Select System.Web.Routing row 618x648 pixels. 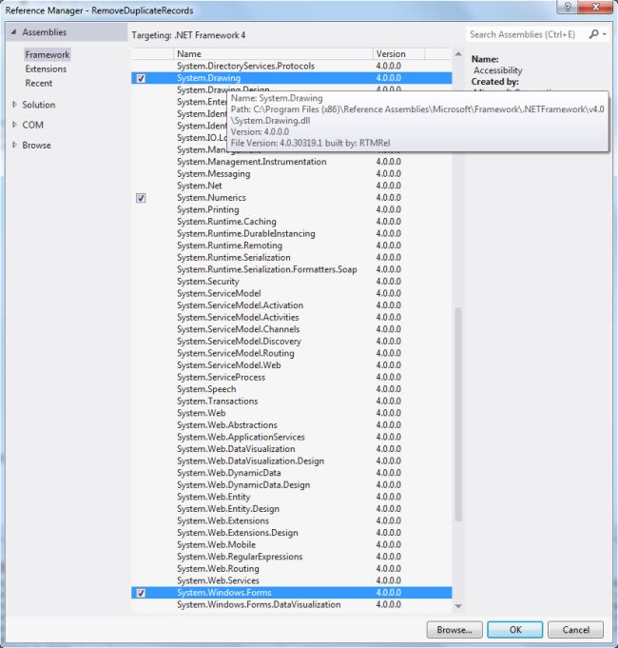tap(292, 569)
